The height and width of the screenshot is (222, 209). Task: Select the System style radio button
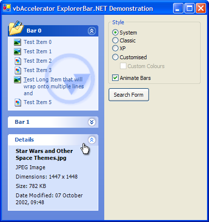click(115, 33)
